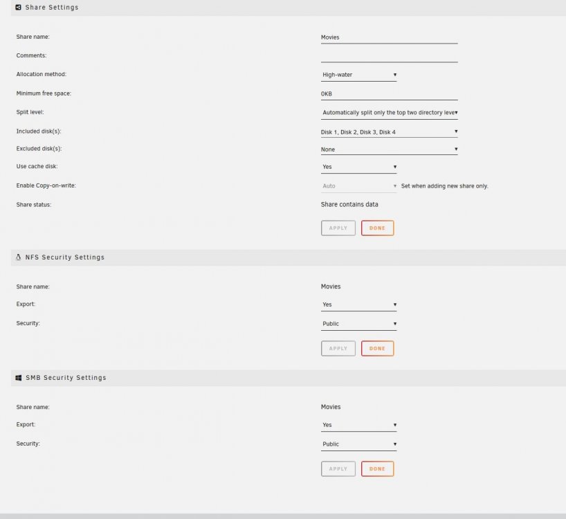Click the SMB Security Settings Windows icon

[19, 378]
